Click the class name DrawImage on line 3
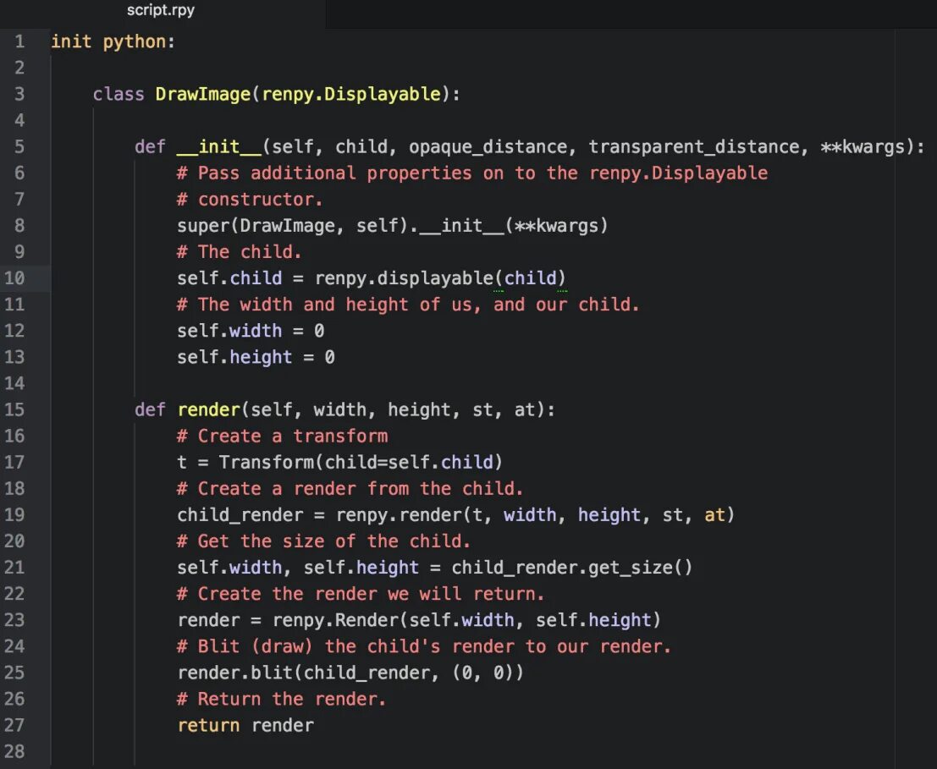 [x=202, y=95]
